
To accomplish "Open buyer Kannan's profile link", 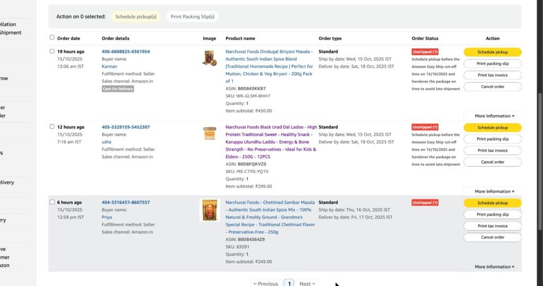I will coord(109,66).
